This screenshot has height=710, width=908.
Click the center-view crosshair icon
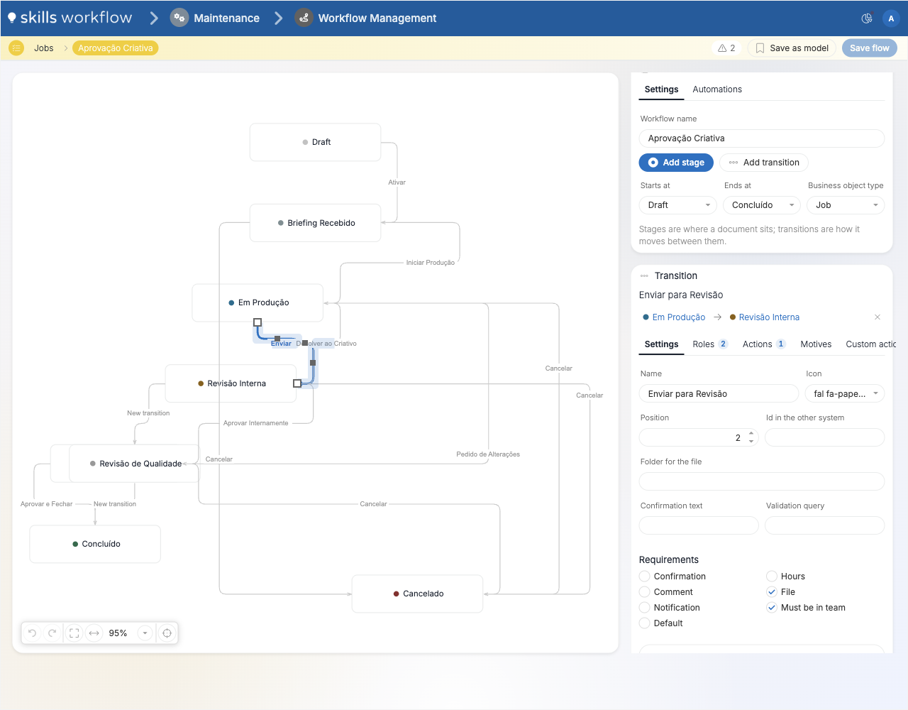[x=167, y=633]
